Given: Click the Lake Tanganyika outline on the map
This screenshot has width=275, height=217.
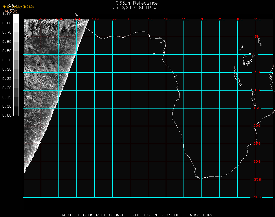Looking at the screenshot, I should click(238, 76).
